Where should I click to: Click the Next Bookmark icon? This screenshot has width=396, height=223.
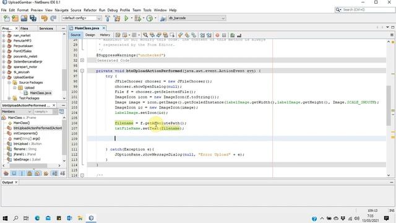click(187, 35)
